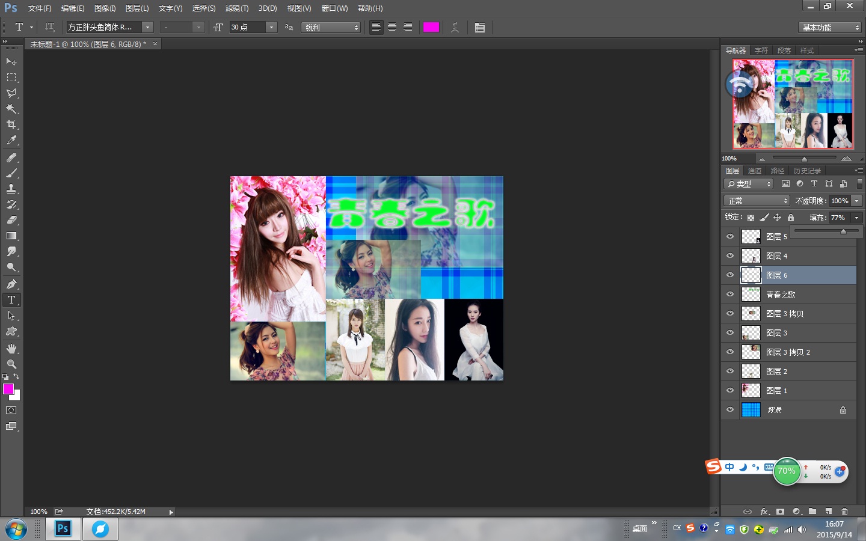Open the fill 77% dropdown arrow

click(857, 218)
